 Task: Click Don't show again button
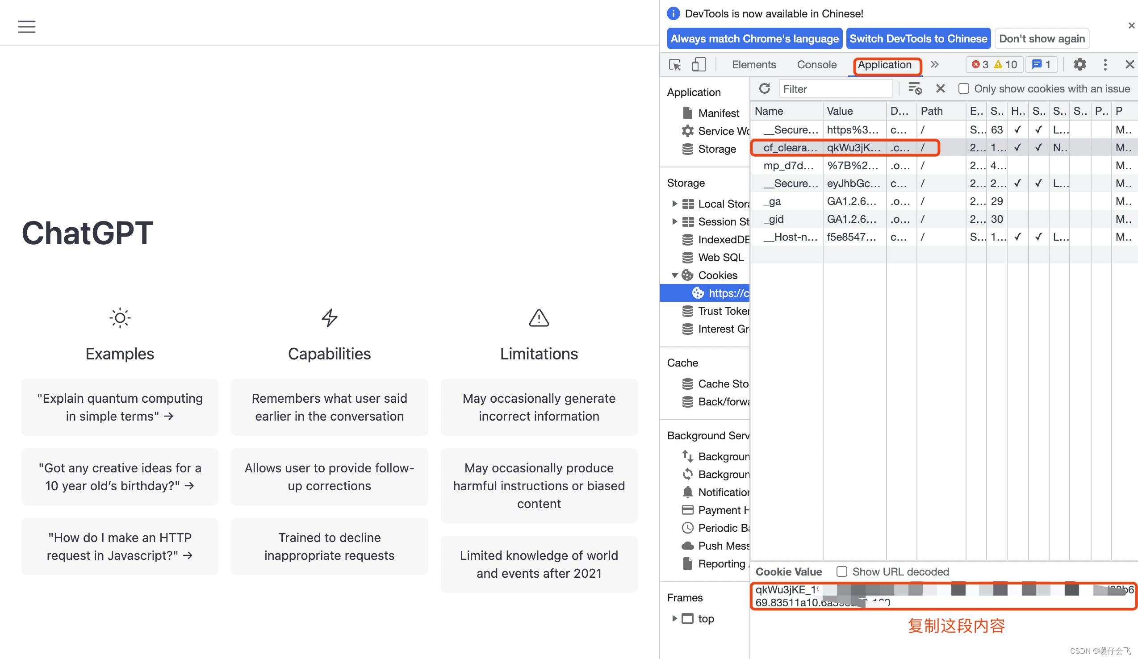click(x=1042, y=39)
